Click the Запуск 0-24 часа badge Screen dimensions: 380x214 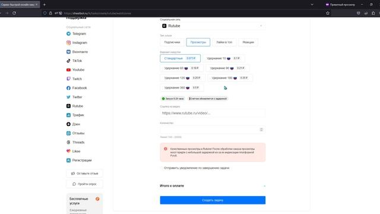coord(173,99)
